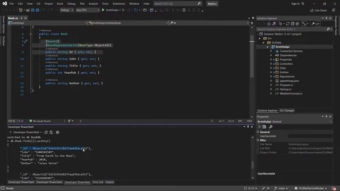Toggle auto-hide pin on Solution Explorer
This screenshot has width=340, height=191.
[326, 18]
